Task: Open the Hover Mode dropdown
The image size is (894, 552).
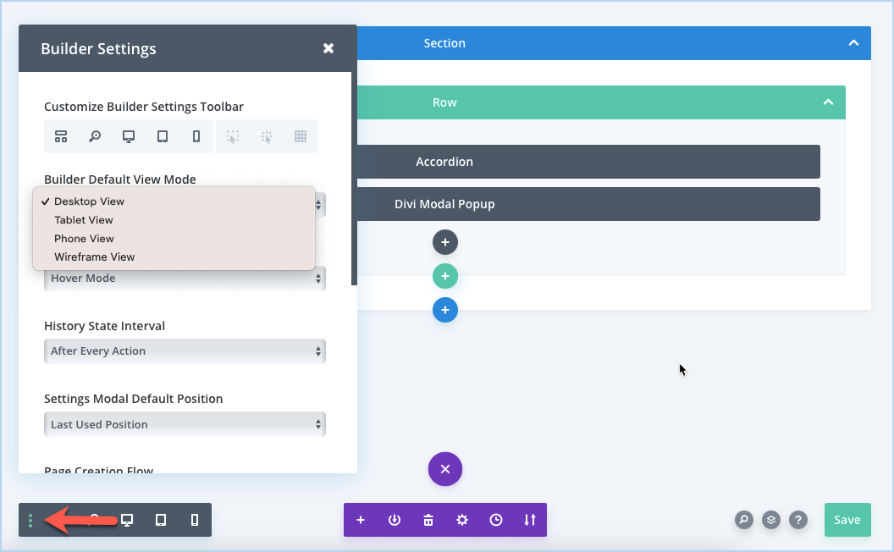Action: (x=185, y=278)
